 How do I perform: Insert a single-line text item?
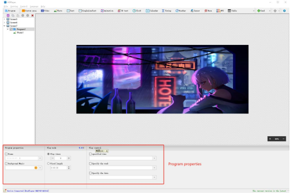click(x=87, y=11)
